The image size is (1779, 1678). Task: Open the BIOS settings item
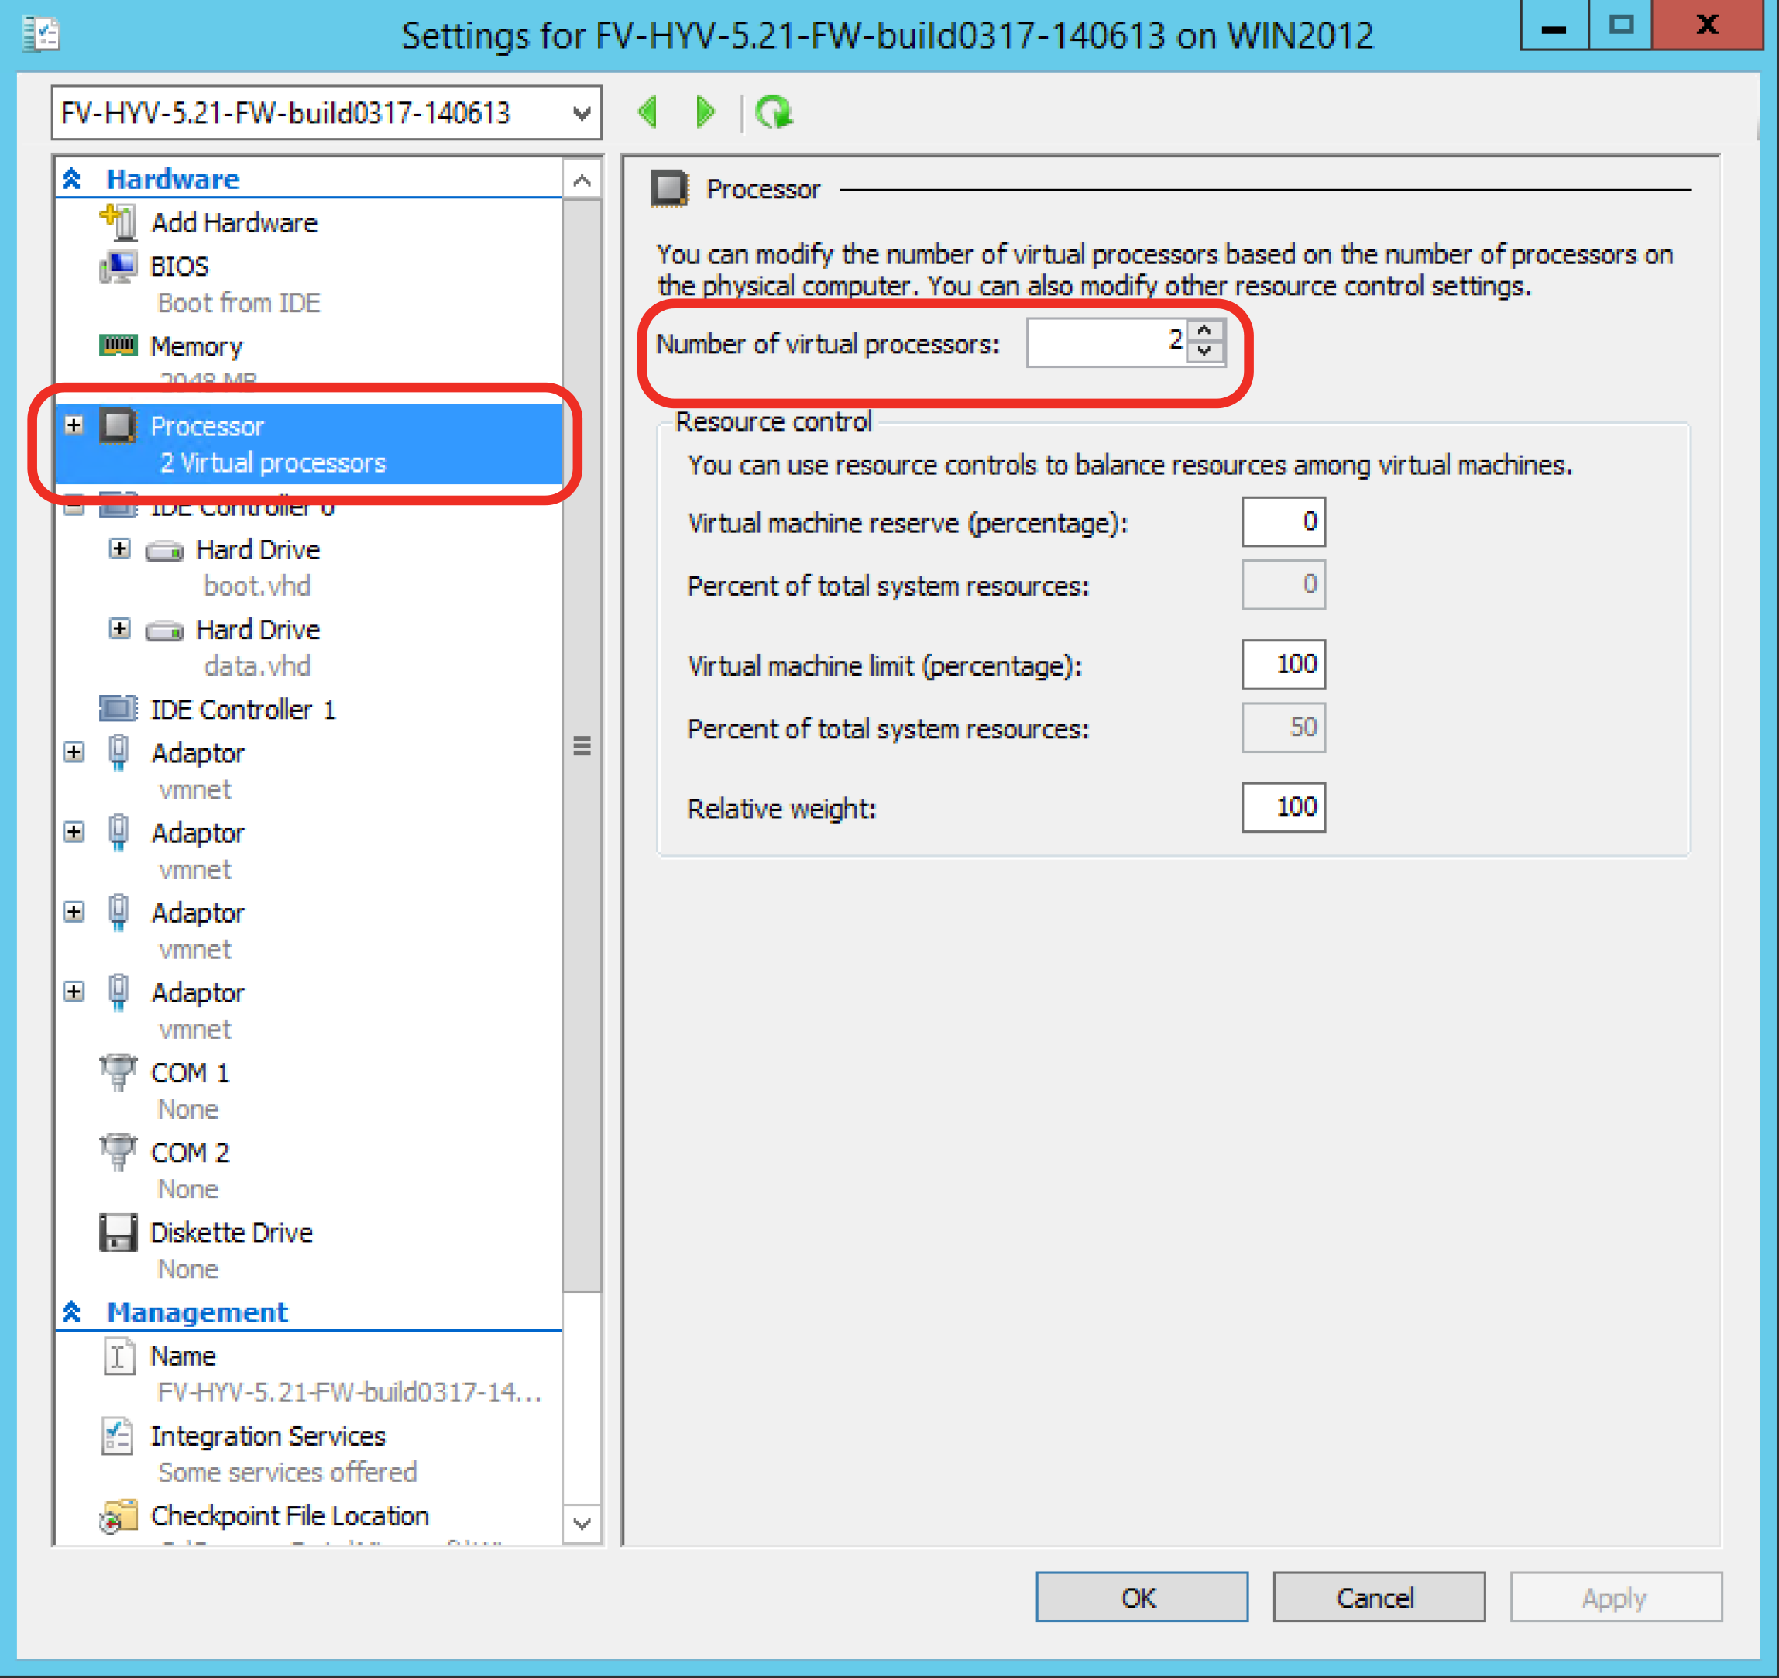click(x=178, y=266)
